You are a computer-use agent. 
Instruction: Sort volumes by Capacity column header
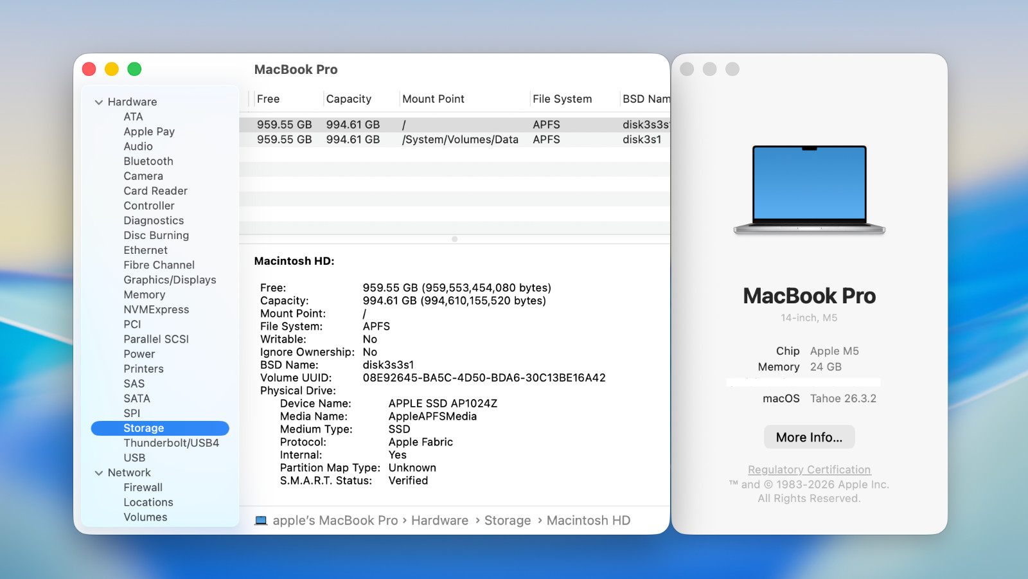pos(349,99)
